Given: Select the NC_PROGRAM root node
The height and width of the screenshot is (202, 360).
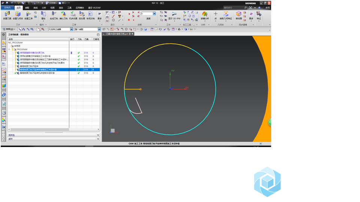Looking at the screenshot, I should pyautogui.click(x=15, y=43).
